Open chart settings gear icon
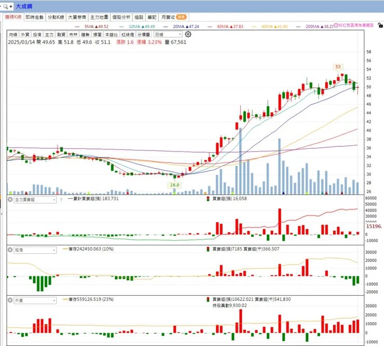Image resolution: width=384 pixels, height=346 pixels. click(x=188, y=34)
